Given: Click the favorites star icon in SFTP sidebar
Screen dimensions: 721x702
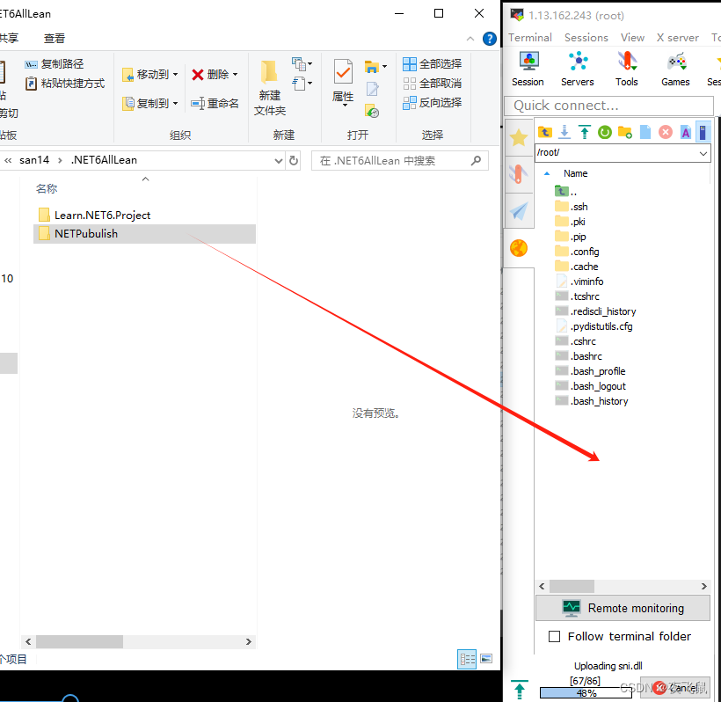Looking at the screenshot, I should coord(519,137).
